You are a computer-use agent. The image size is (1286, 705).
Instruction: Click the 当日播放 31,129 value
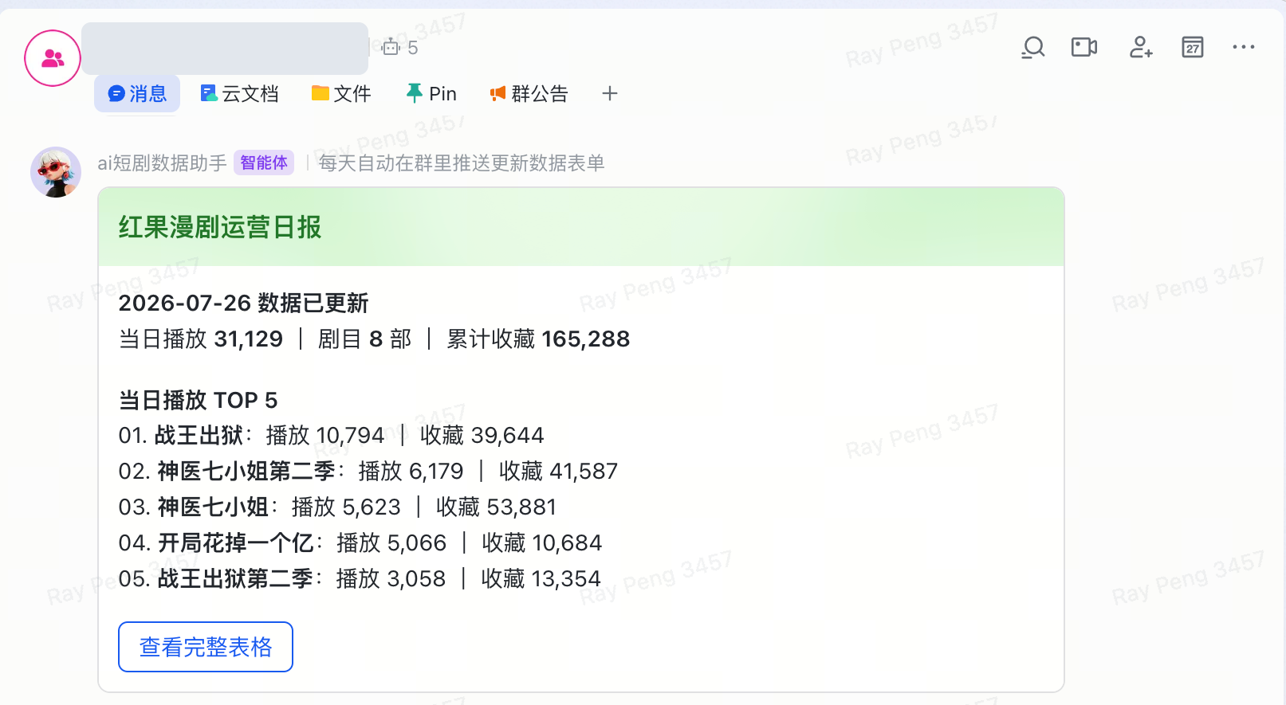point(201,339)
